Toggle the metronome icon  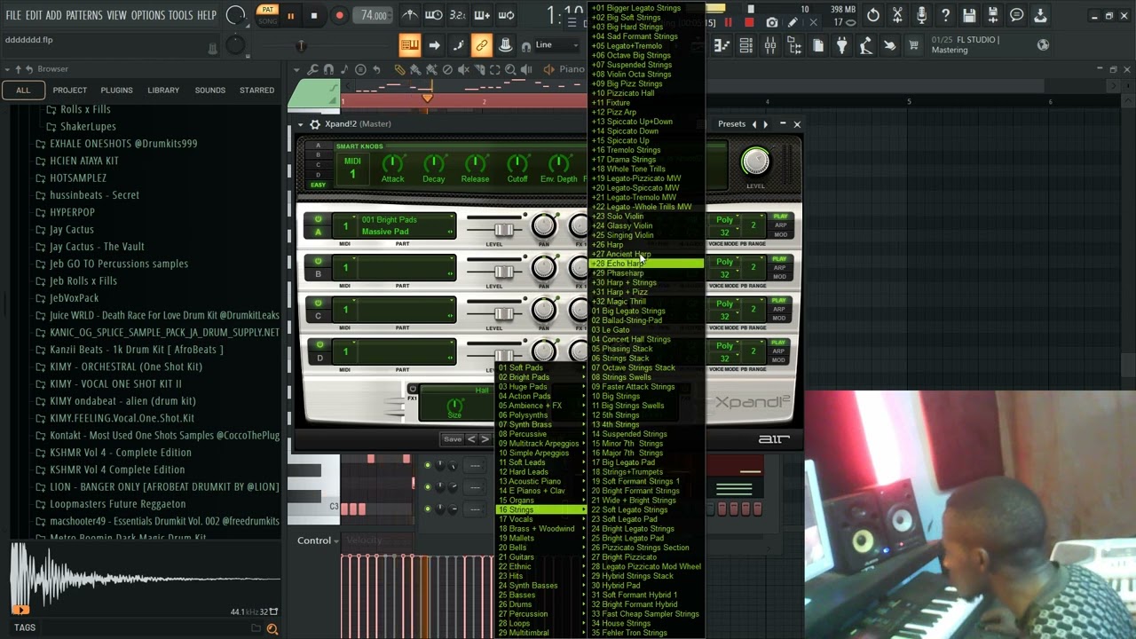(x=410, y=15)
